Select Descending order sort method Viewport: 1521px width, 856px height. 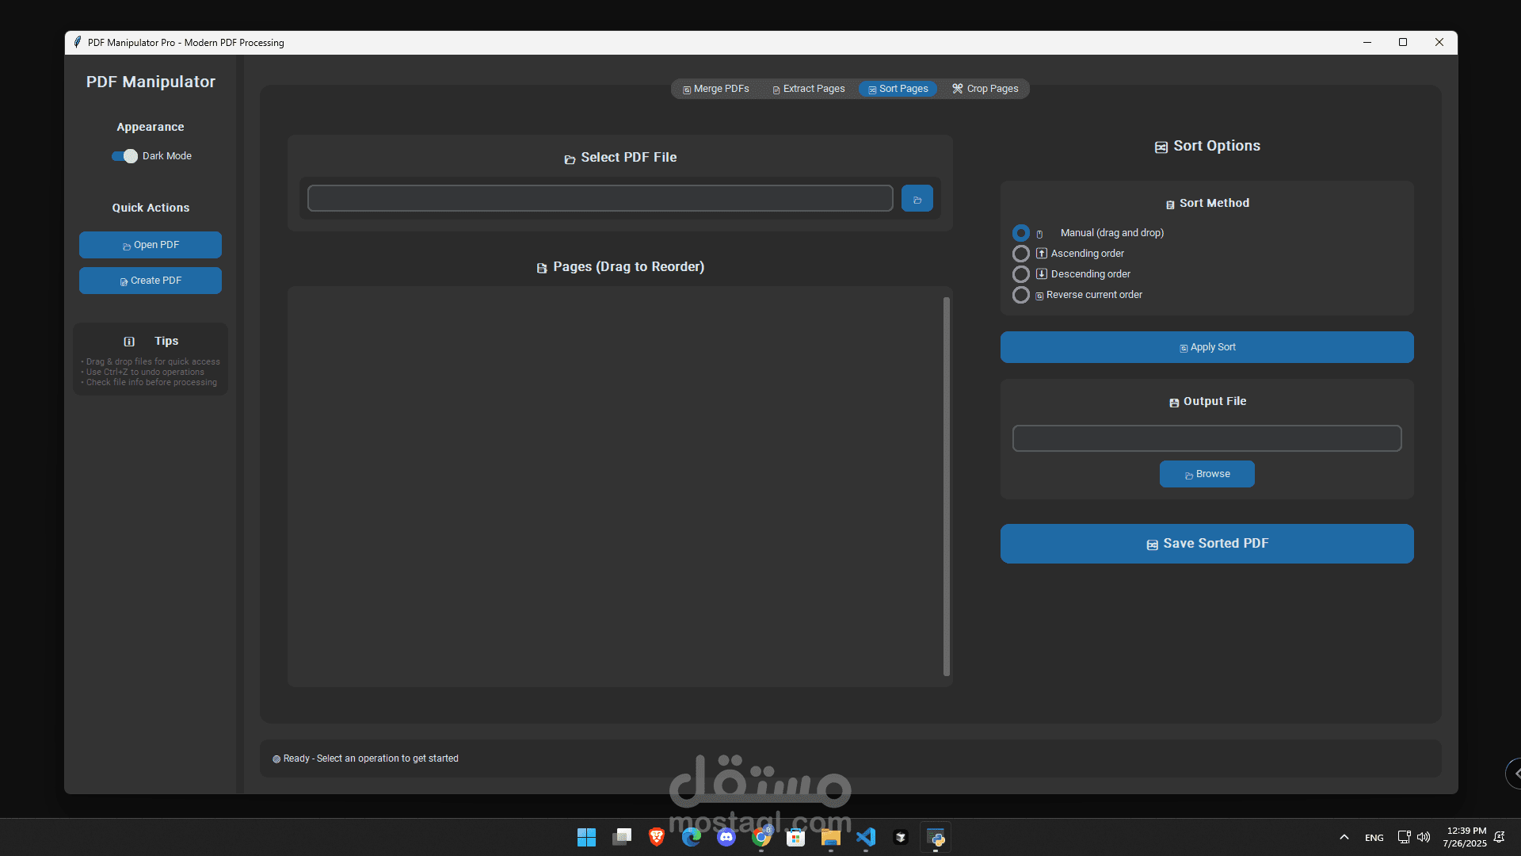pyautogui.click(x=1021, y=274)
